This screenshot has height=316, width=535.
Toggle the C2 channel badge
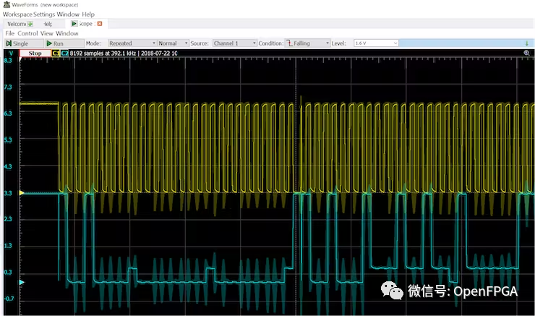point(64,53)
